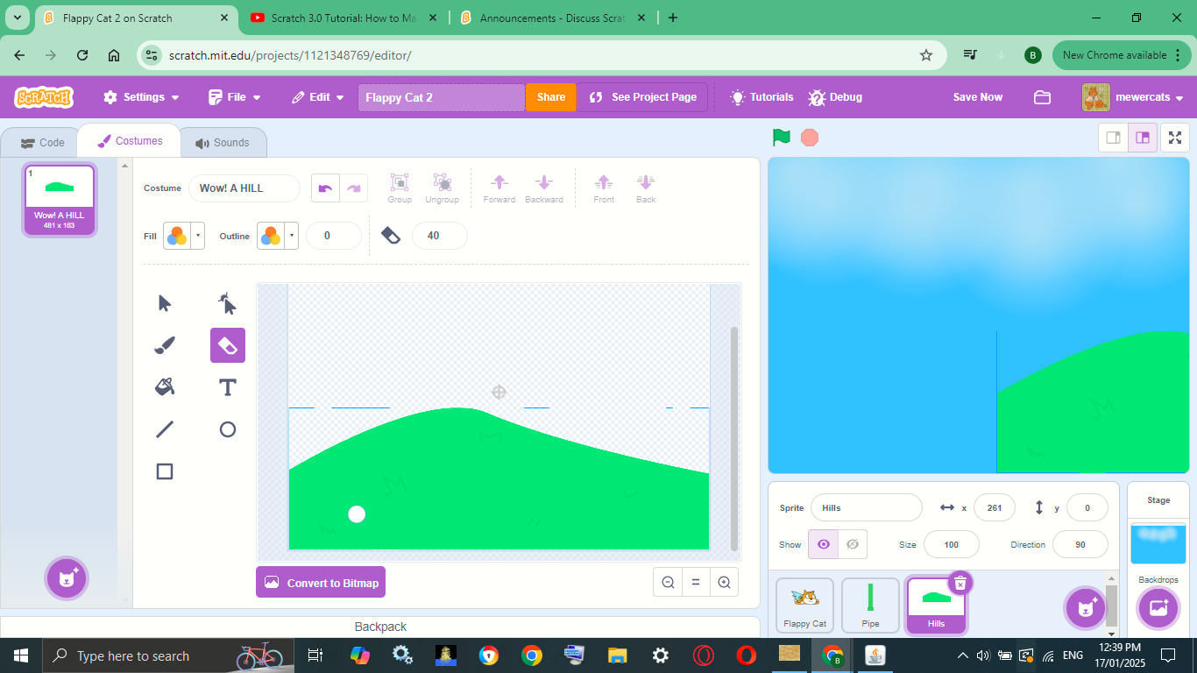1197x673 pixels.
Task: Select the Brush tool
Action: click(165, 345)
